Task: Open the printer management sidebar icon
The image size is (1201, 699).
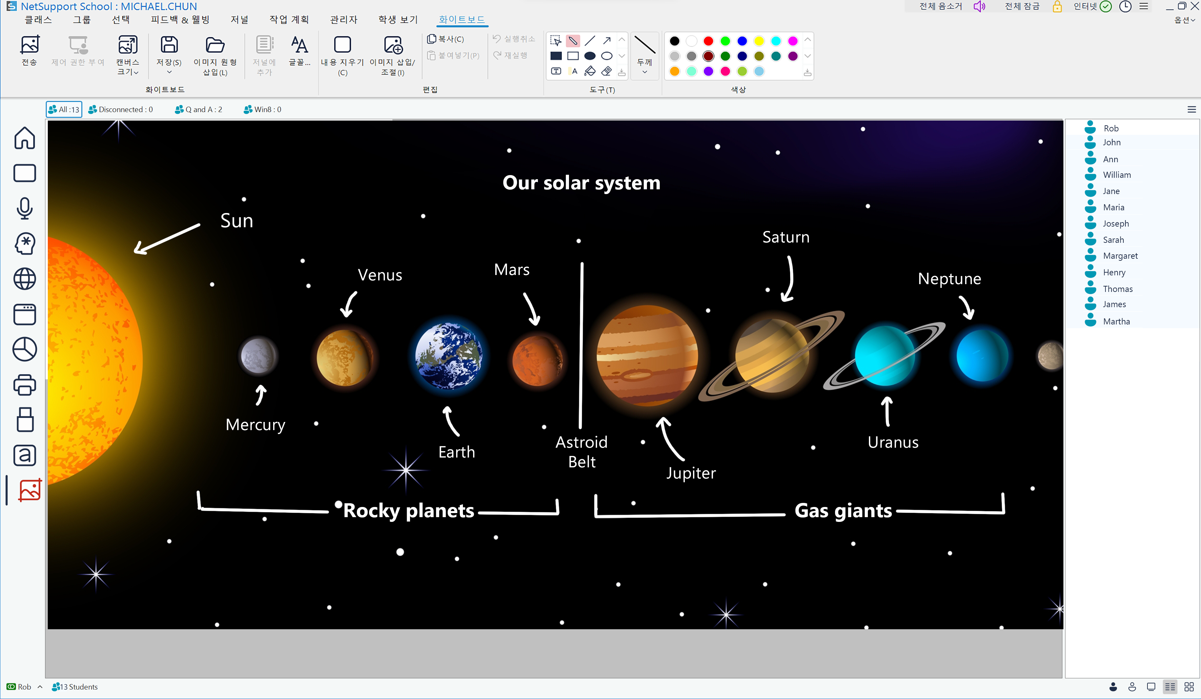Action: (24, 385)
